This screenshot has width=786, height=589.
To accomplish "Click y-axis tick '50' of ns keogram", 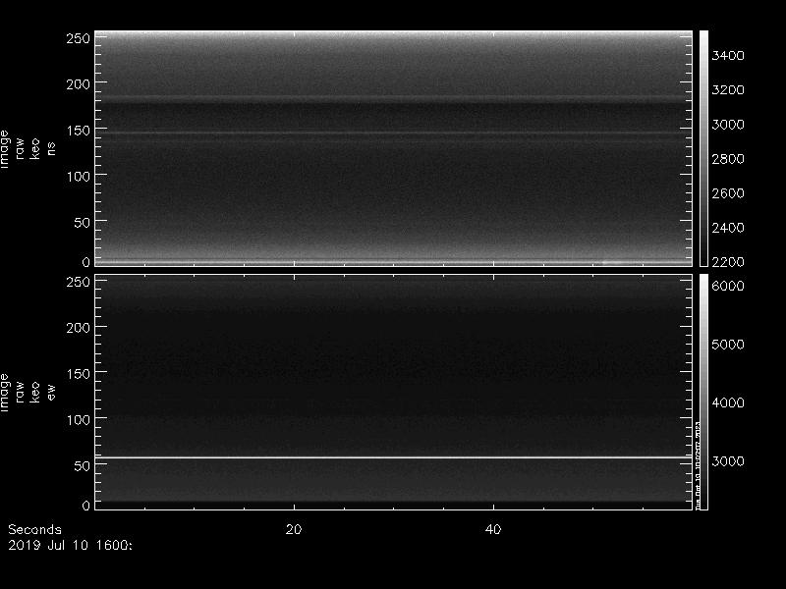I will 83,223.
